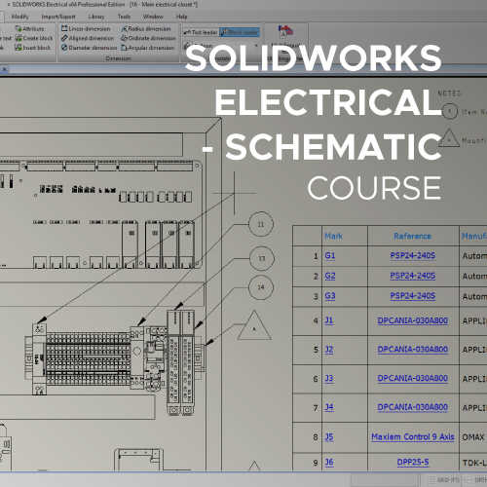
Task: Open the G2 mark link
Action: (330, 276)
